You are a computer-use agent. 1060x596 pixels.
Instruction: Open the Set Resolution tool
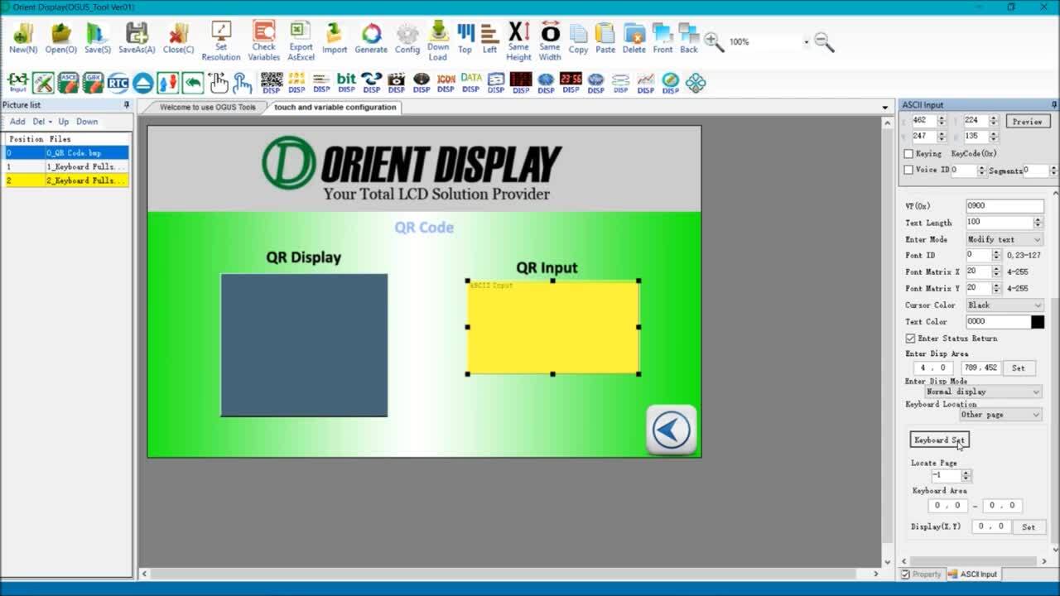[221, 41]
